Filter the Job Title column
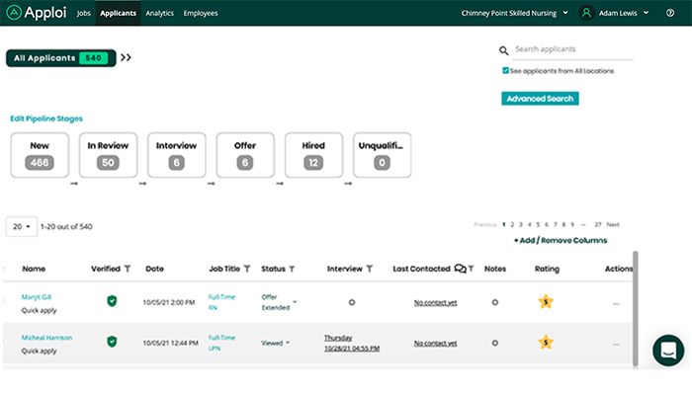Image resolution: width=692 pixels, height=395 pixels. coord(247,269)
